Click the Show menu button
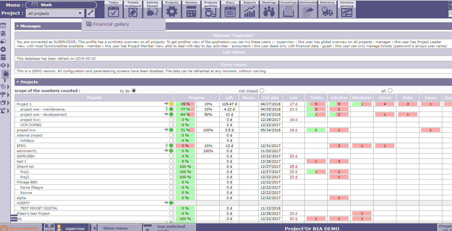 (x=115, y=228)
